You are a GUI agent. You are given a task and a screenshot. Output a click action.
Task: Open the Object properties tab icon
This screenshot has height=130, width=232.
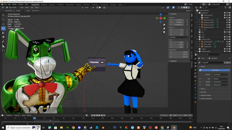pyautogui.click(x=195, y=81)
